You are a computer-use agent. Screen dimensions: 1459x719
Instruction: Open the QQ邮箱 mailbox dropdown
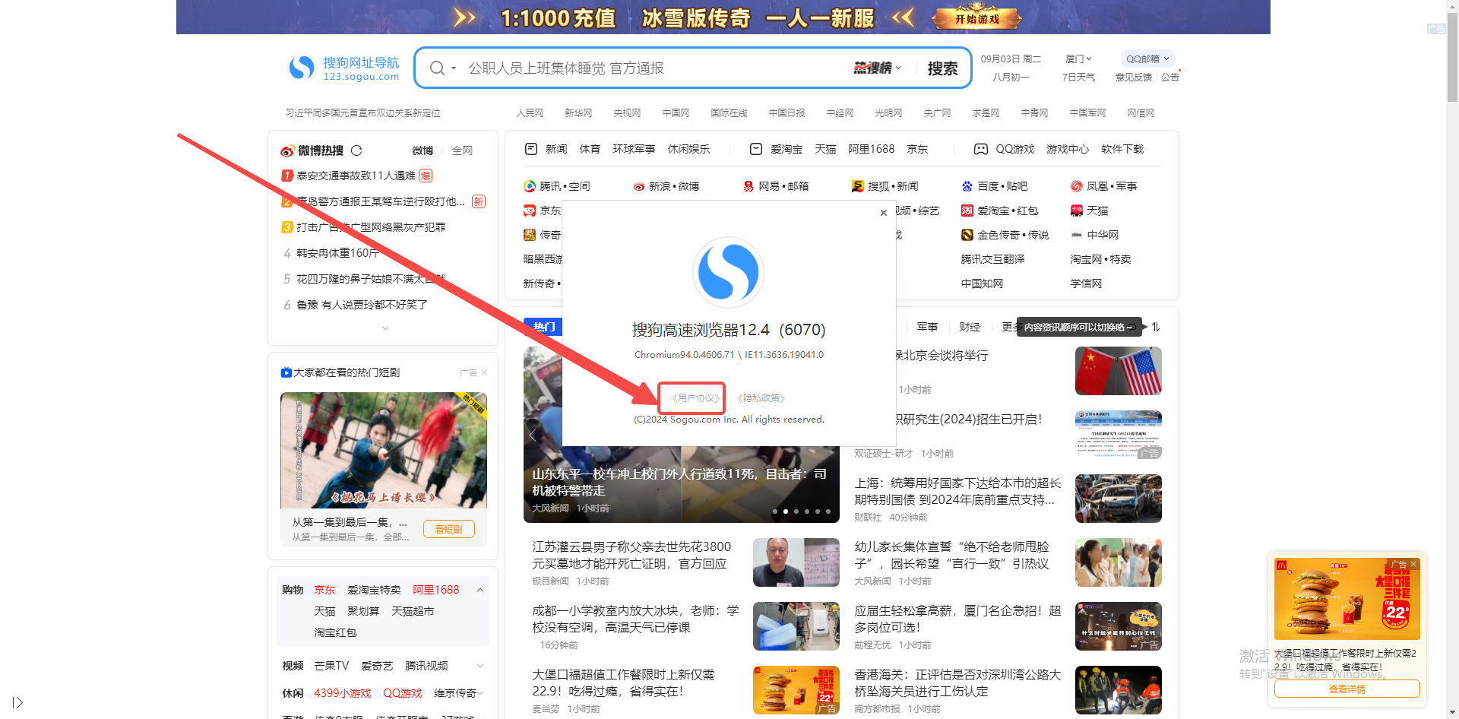[1147, 59]
